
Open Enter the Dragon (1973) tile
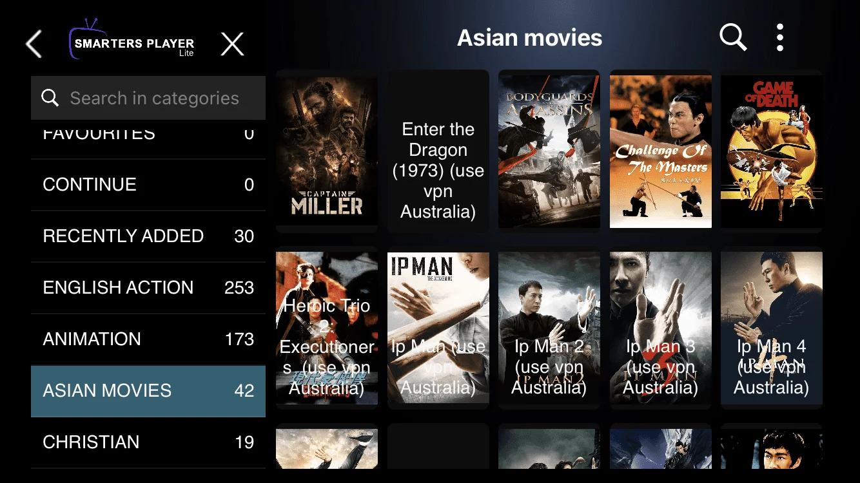[438, 151]
